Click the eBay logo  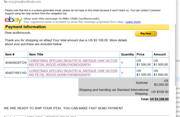point(13,20)
